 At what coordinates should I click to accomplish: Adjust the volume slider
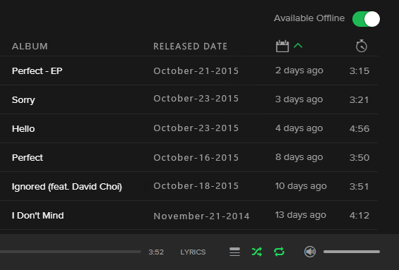pyautogui.click(x=352, y=252)
